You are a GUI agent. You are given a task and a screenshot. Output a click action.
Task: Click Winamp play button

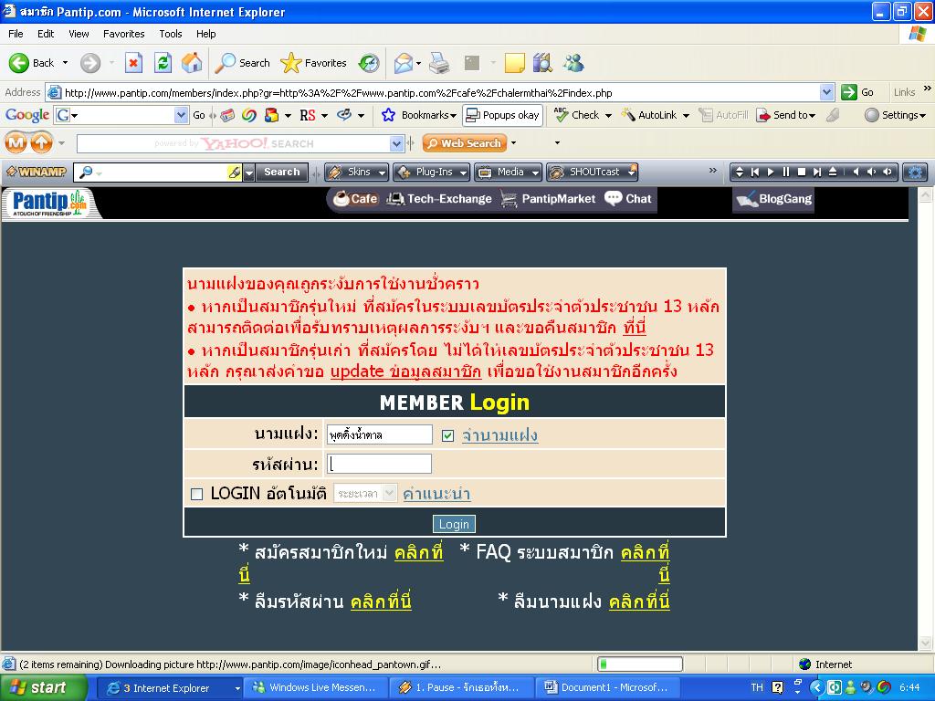coord(771,172)
